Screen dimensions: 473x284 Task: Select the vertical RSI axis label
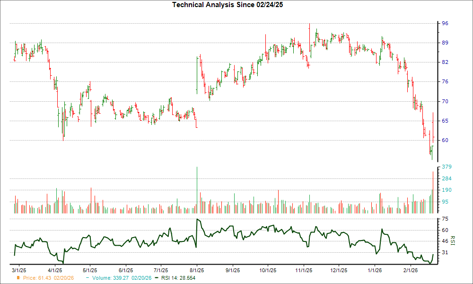[x=453, y=240]
